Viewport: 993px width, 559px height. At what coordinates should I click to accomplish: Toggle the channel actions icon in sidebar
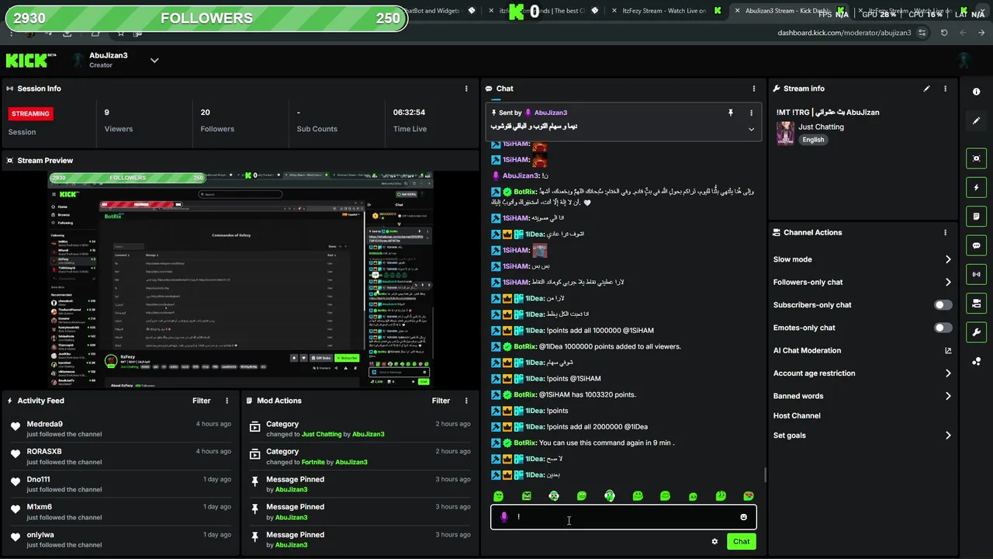[976, 303]
